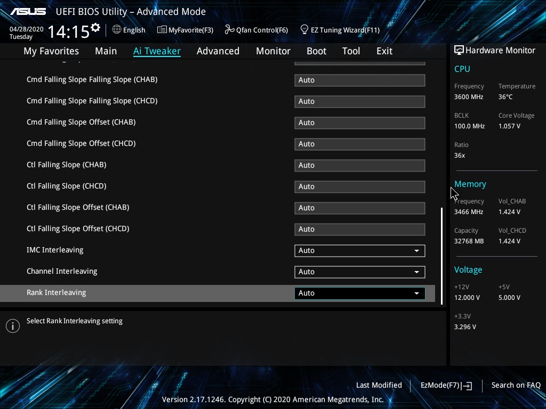This screenshot has height=409, width=546.
Task: Click the 36x ratio value
Action: (459, 156)
